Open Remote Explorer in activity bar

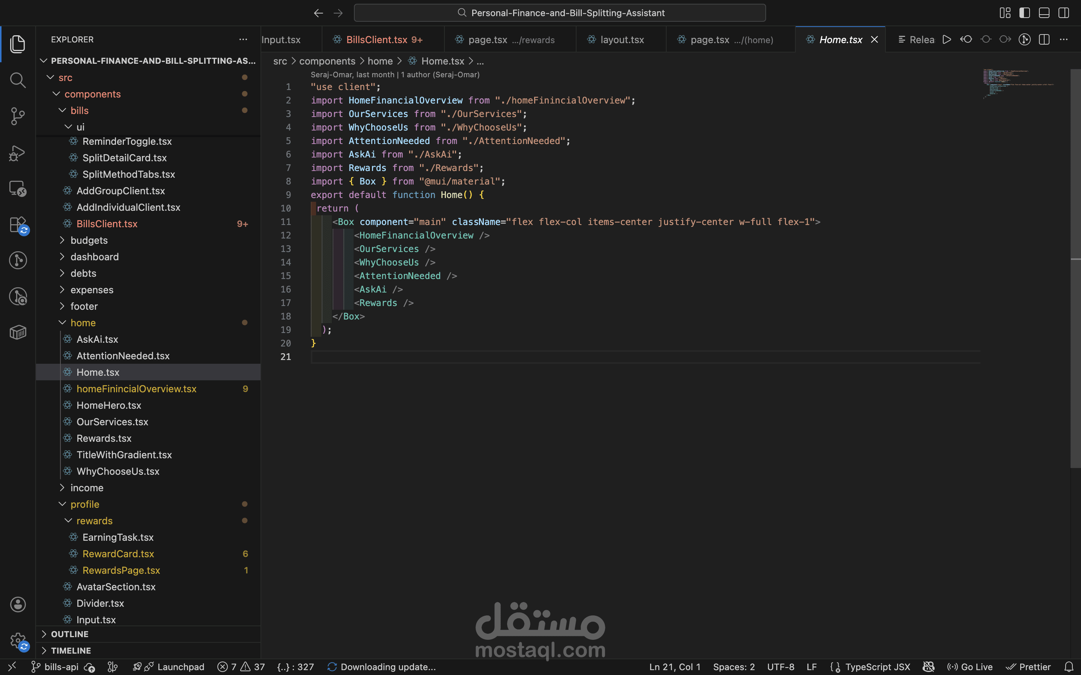[17, 188]
